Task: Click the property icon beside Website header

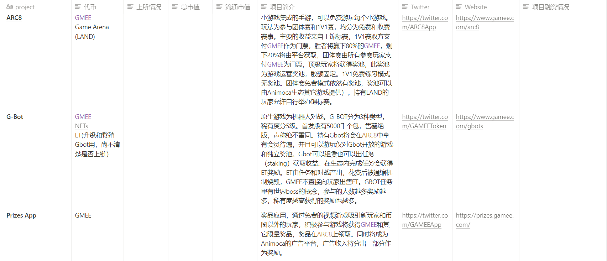Action: pos(459,7)
